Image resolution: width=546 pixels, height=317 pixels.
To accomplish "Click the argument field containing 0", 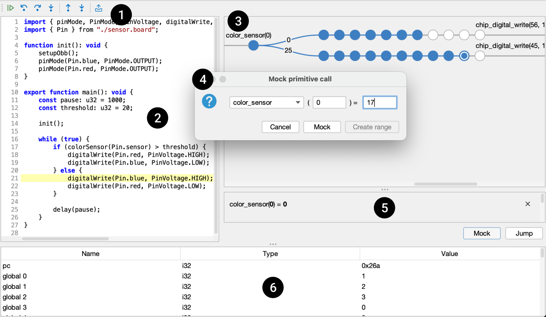I will [x=329, y=103].
